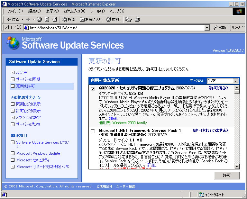Screen dimensions: 247x199
Task: Click the IE page icon in status bar
Action: pyautogui.click(x=5, y=195)
